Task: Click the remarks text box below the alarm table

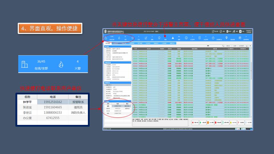Action: coord(160,122)
